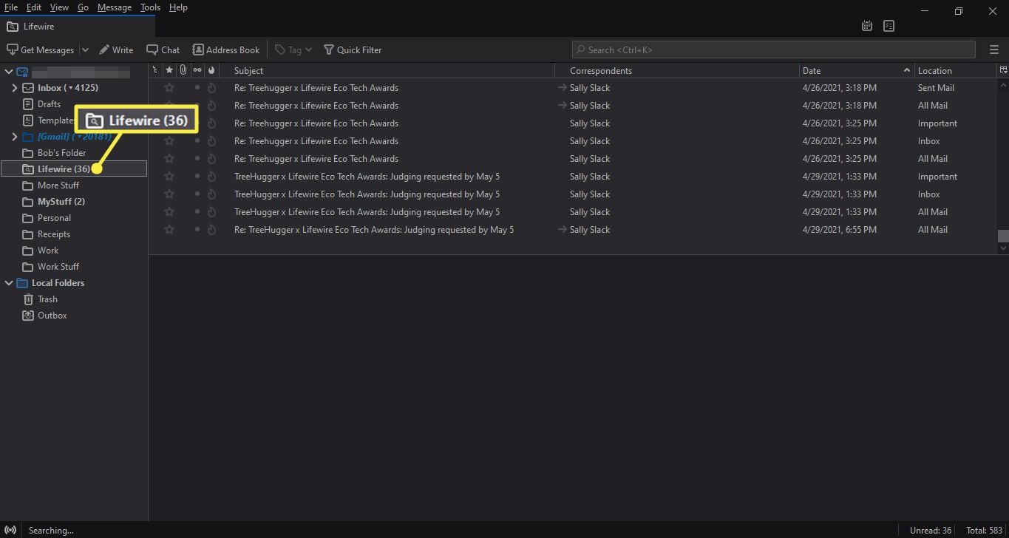
Task: Open the Tag dropdown
Action: coord(293,50)
